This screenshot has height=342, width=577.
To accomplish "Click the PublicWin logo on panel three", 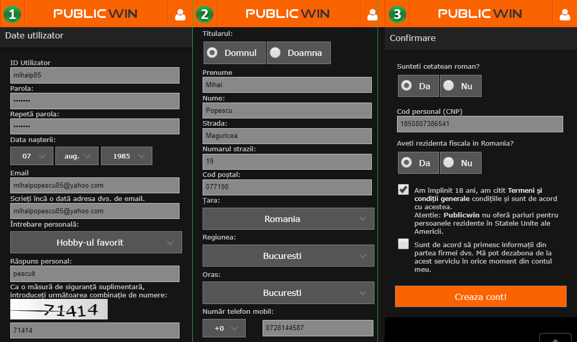I will [480, 14].
